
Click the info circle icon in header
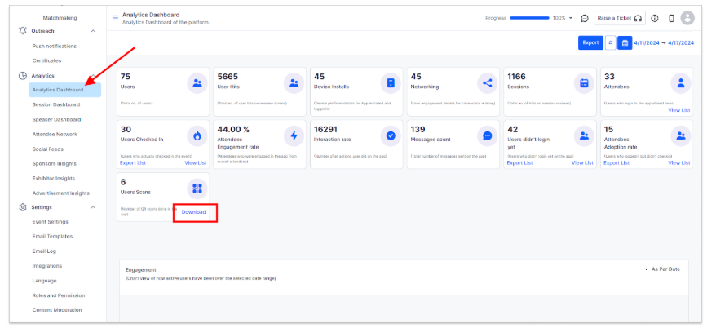pos(655,18)
